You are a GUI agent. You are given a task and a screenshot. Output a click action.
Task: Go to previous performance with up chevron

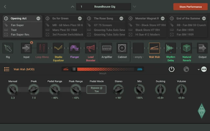click(73, 7)
